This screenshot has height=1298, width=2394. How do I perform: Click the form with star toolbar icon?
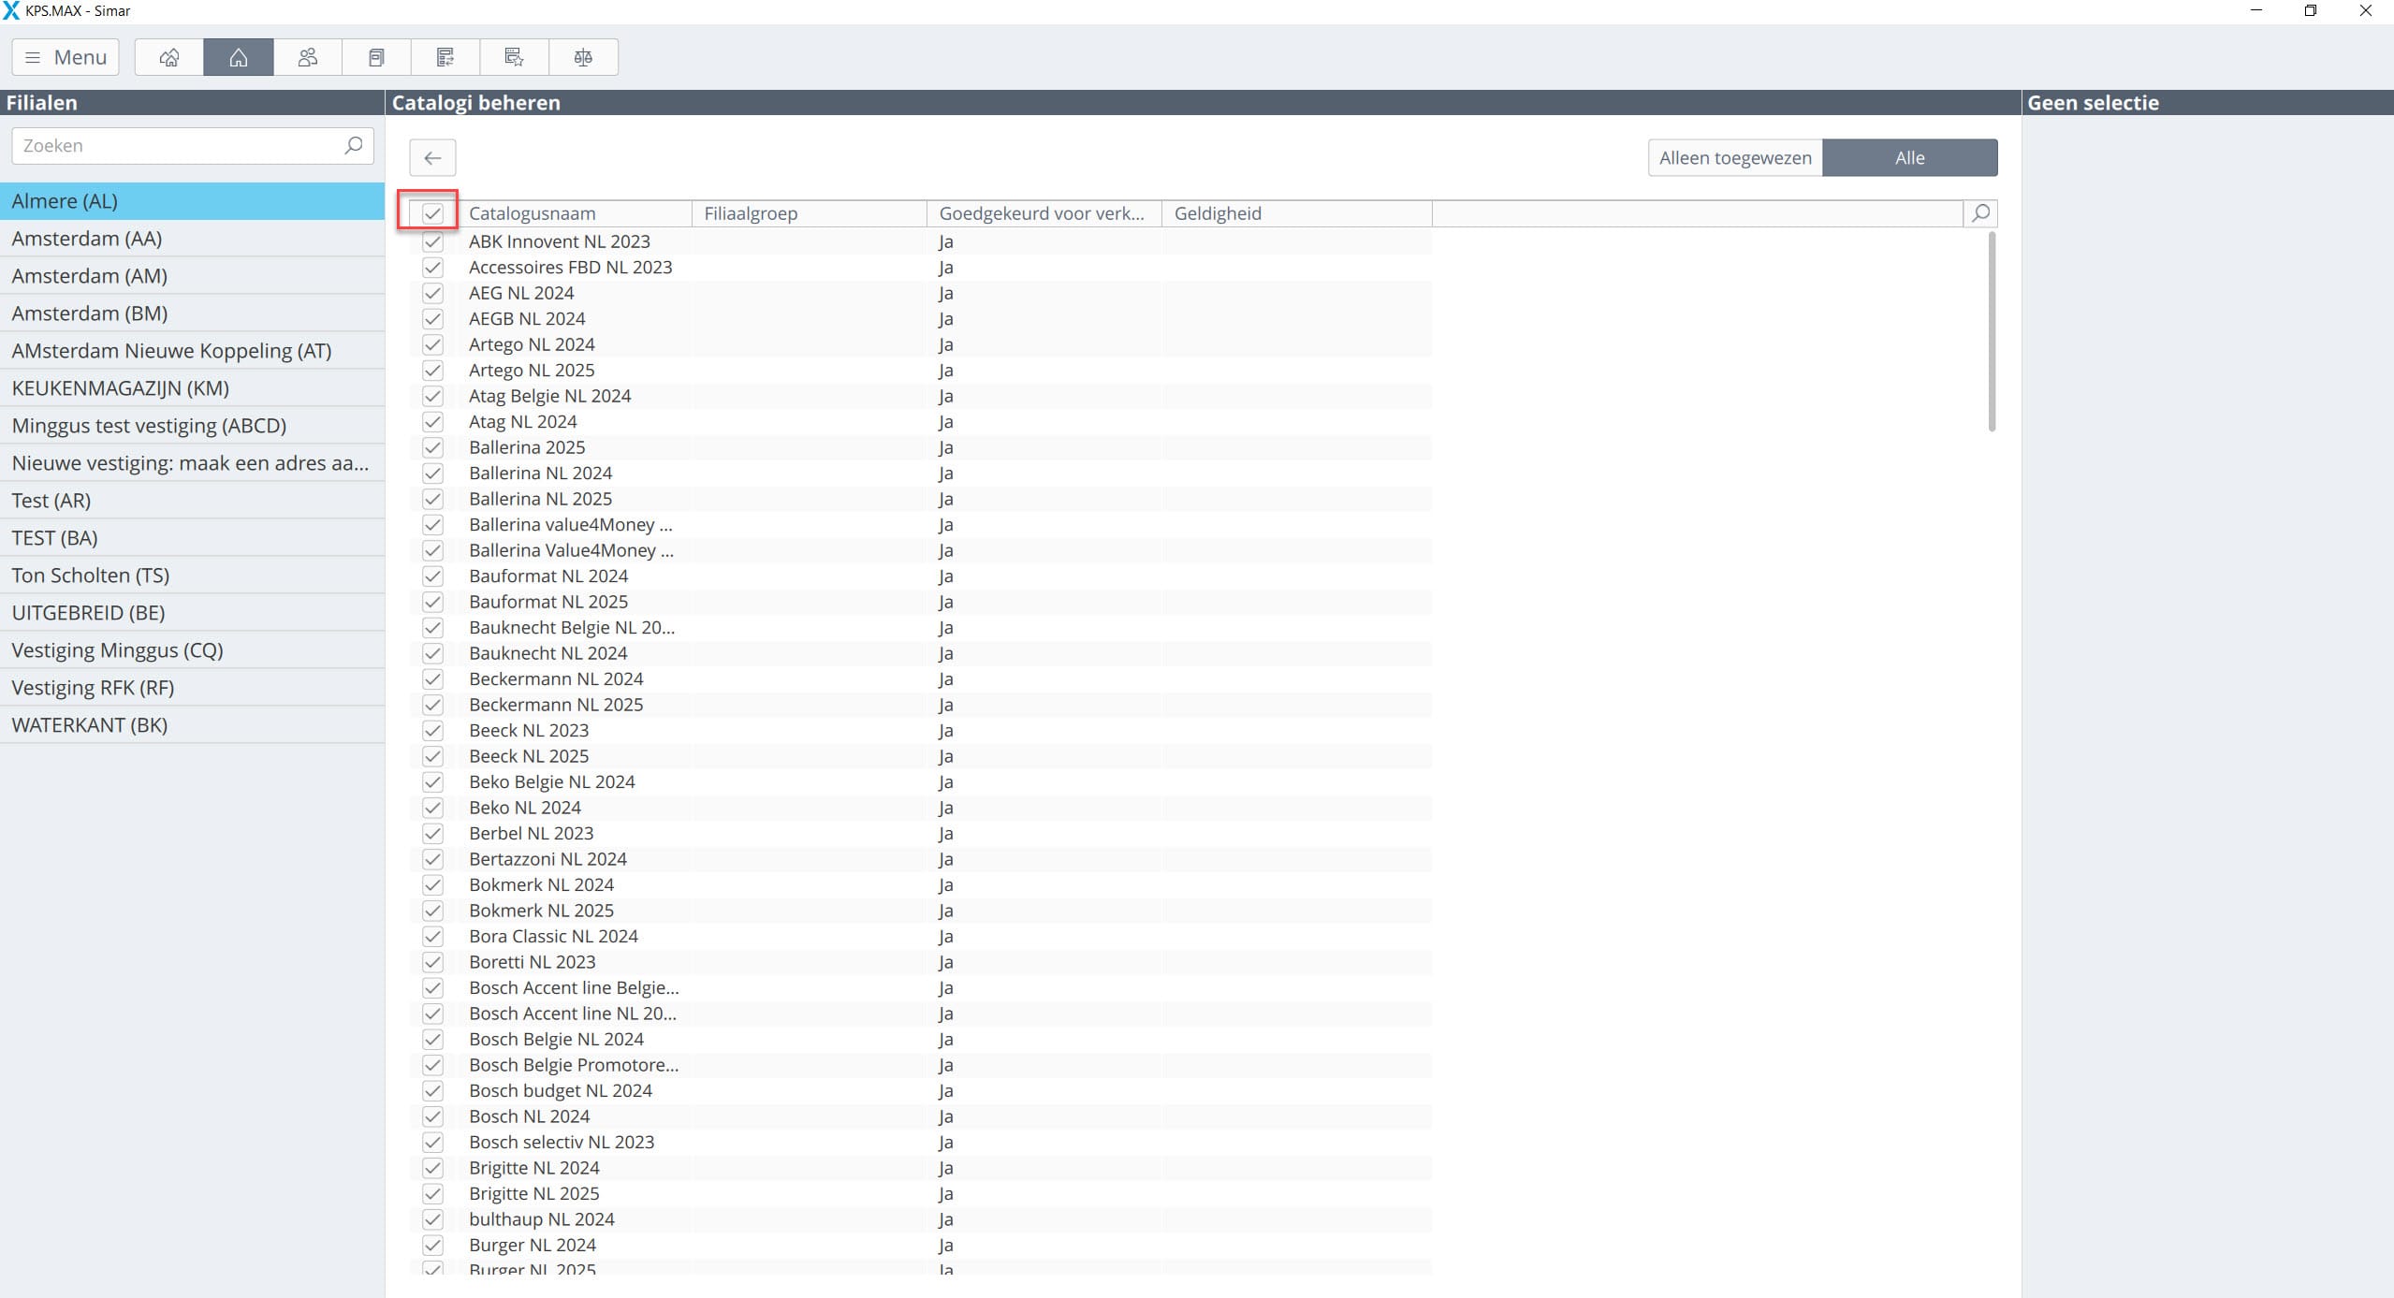point(514,57)
